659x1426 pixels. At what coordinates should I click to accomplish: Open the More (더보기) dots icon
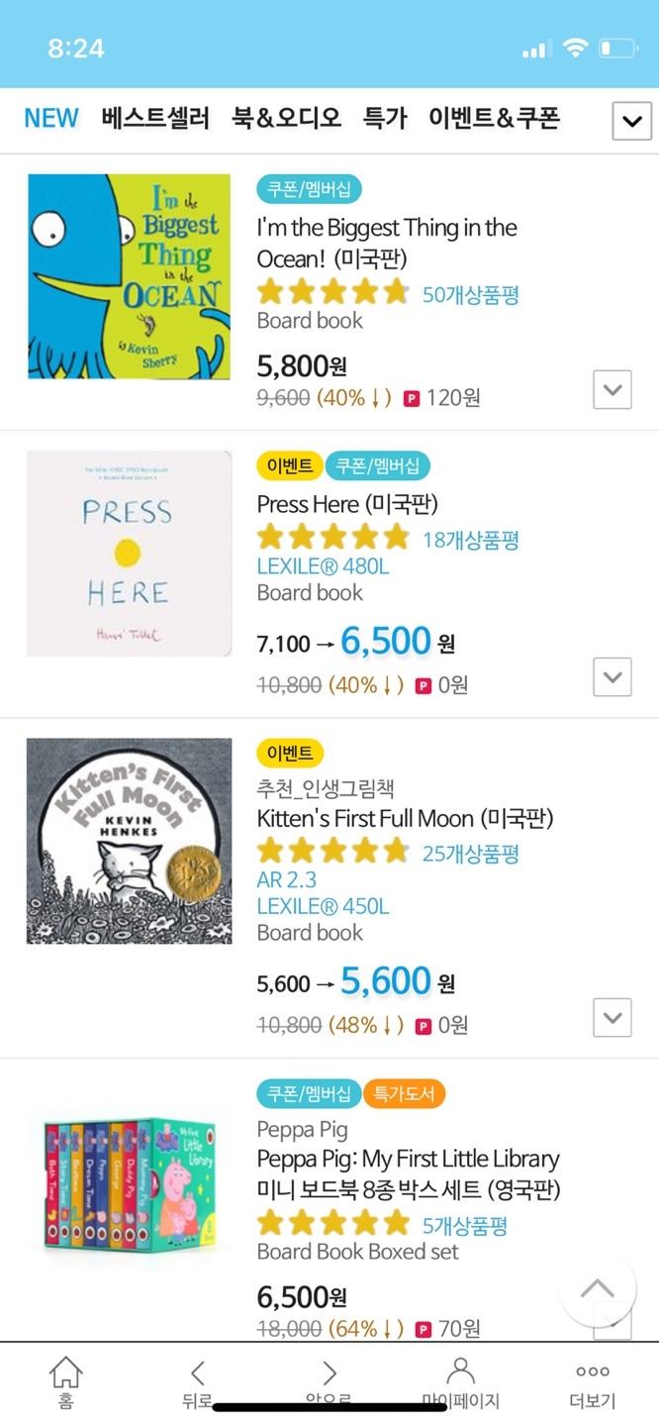[593, 1372]
